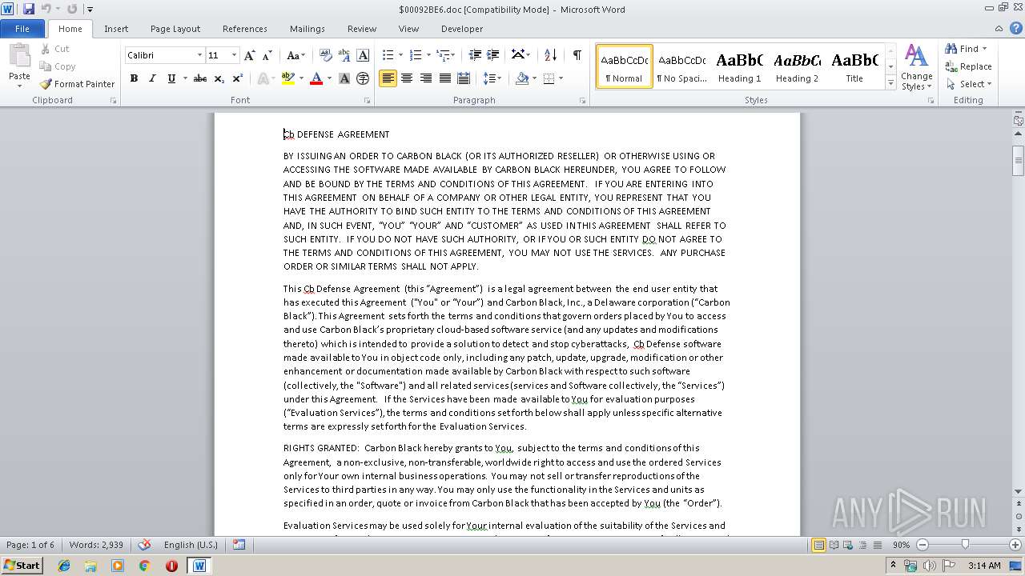The image size is (1025, 576).
Task: Open the Font name dropdown
Action: coord(199,55)
